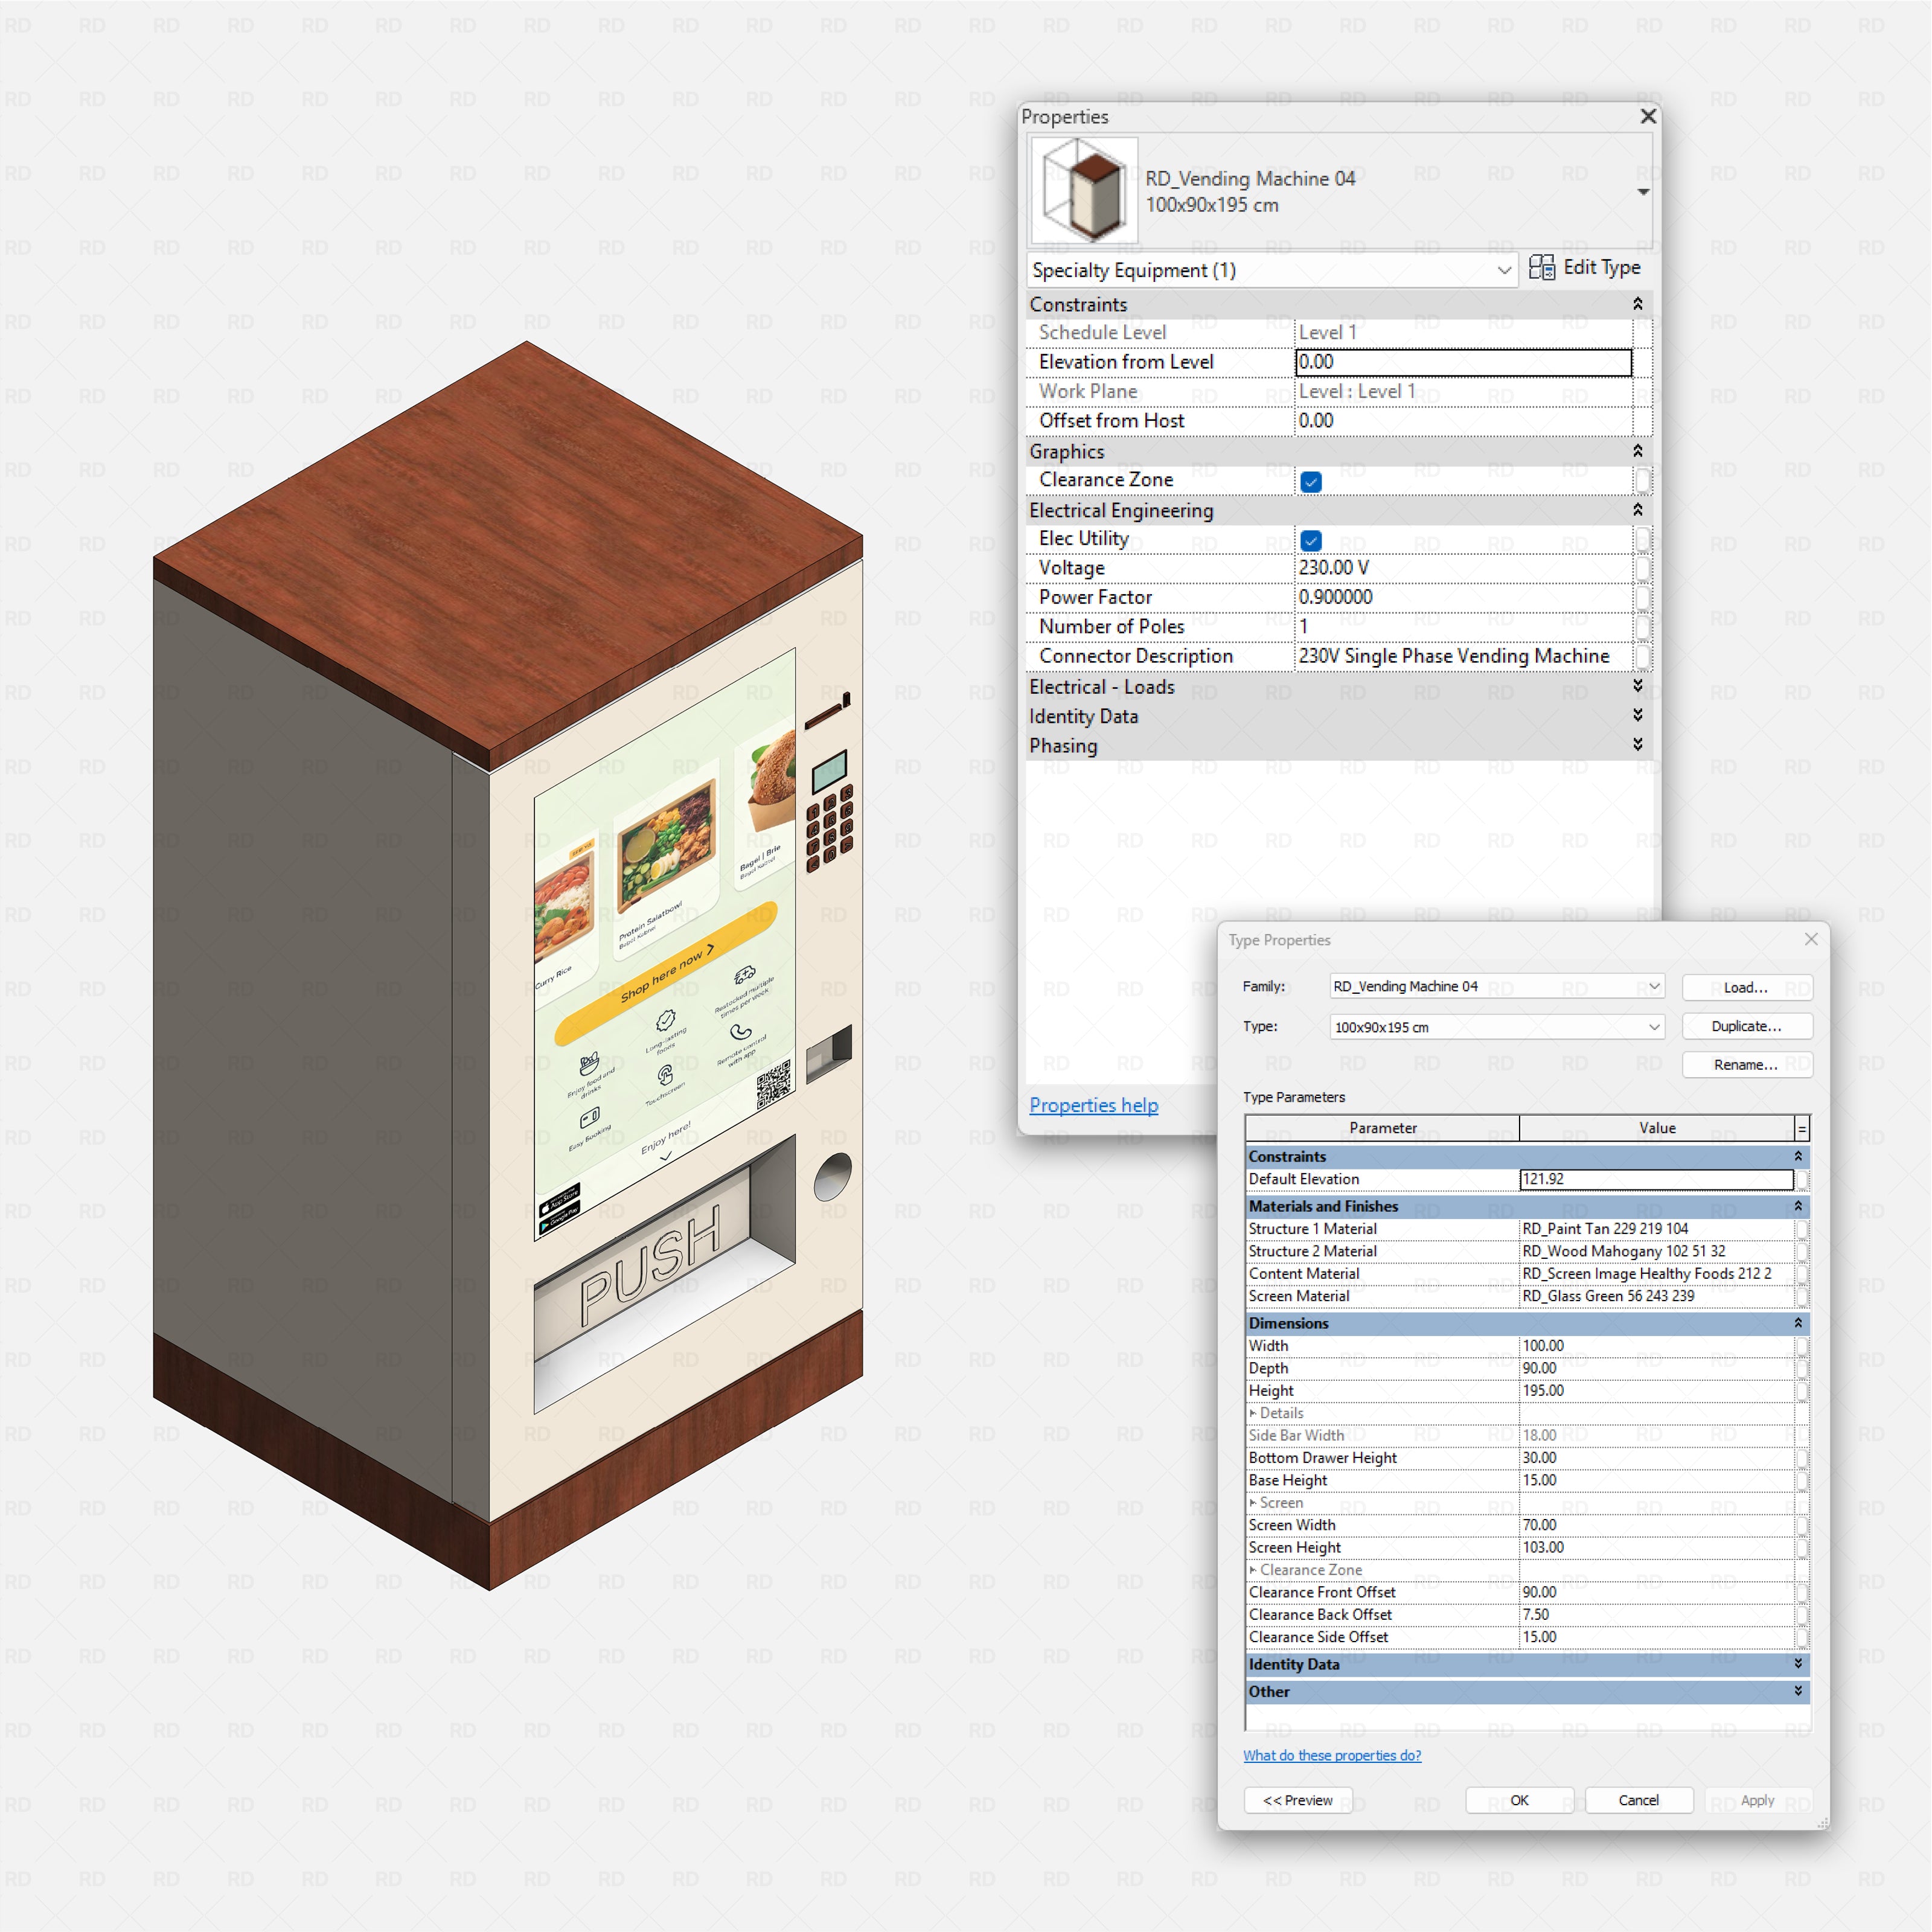Click the Schedule Level value Level 1
This screenshot has width=1932, height=1932.
click(1463, 332)
